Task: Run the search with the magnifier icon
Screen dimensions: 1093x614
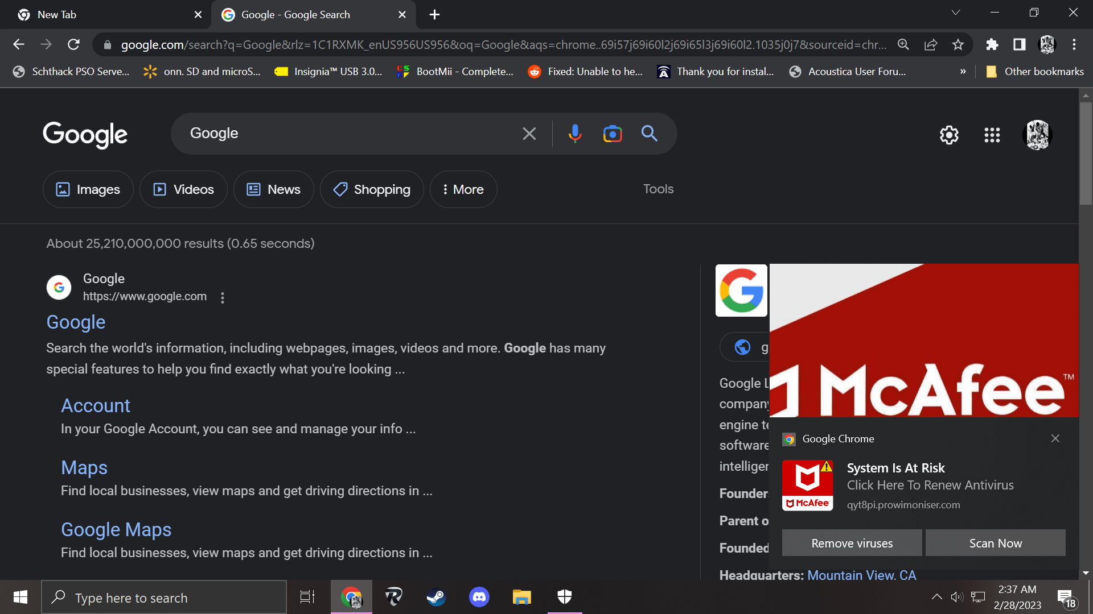Action: tap(650, 133)
